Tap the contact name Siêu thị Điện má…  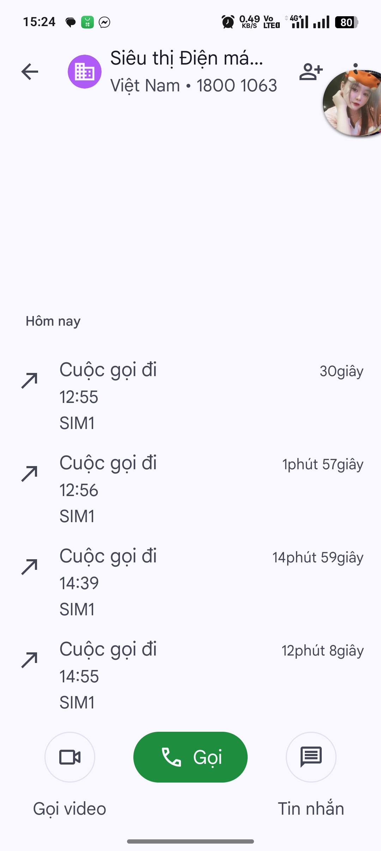click(187, 58)
